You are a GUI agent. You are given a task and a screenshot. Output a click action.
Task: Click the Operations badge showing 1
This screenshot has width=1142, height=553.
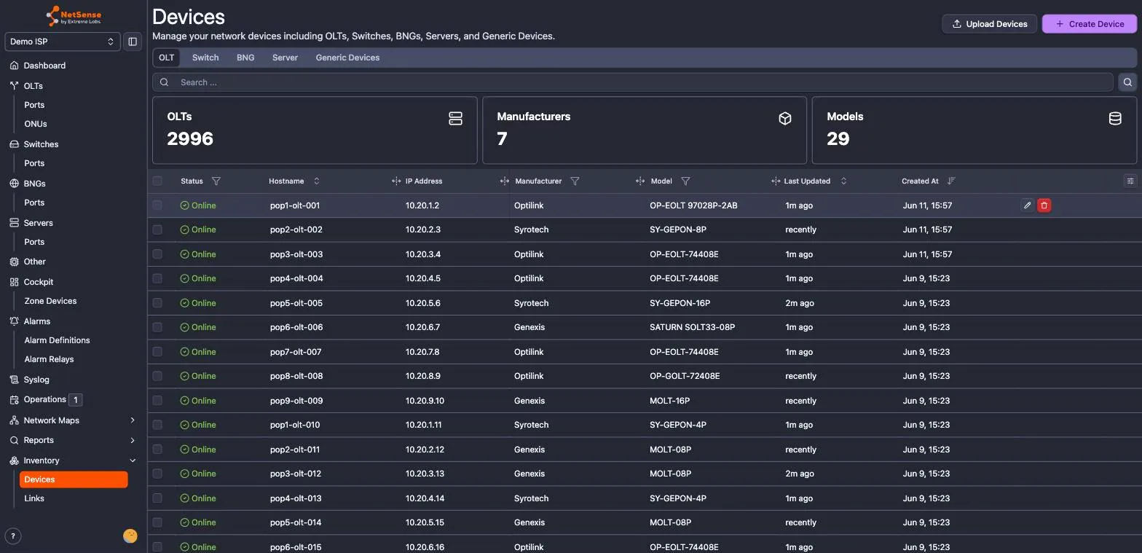[75, 399]
